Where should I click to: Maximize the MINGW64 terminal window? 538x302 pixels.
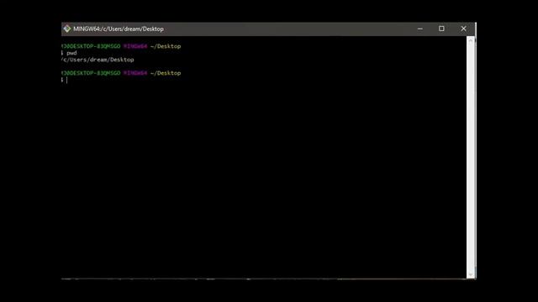tap(441, 29)
